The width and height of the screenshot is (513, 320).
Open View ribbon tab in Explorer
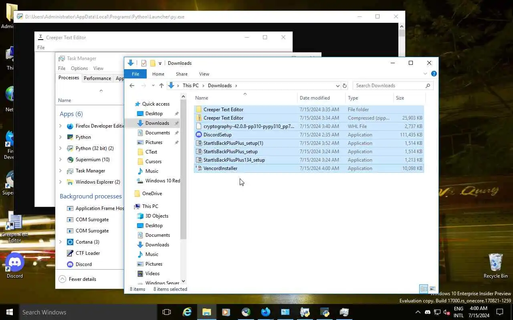tap(204, 74)
